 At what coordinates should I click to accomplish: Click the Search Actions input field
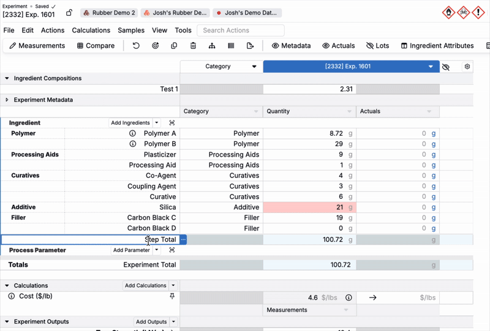[241, 31]
